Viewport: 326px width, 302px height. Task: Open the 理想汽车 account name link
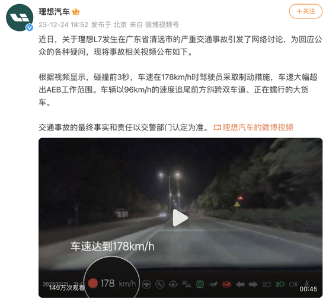pyautogui.click(x=54, y=12)
